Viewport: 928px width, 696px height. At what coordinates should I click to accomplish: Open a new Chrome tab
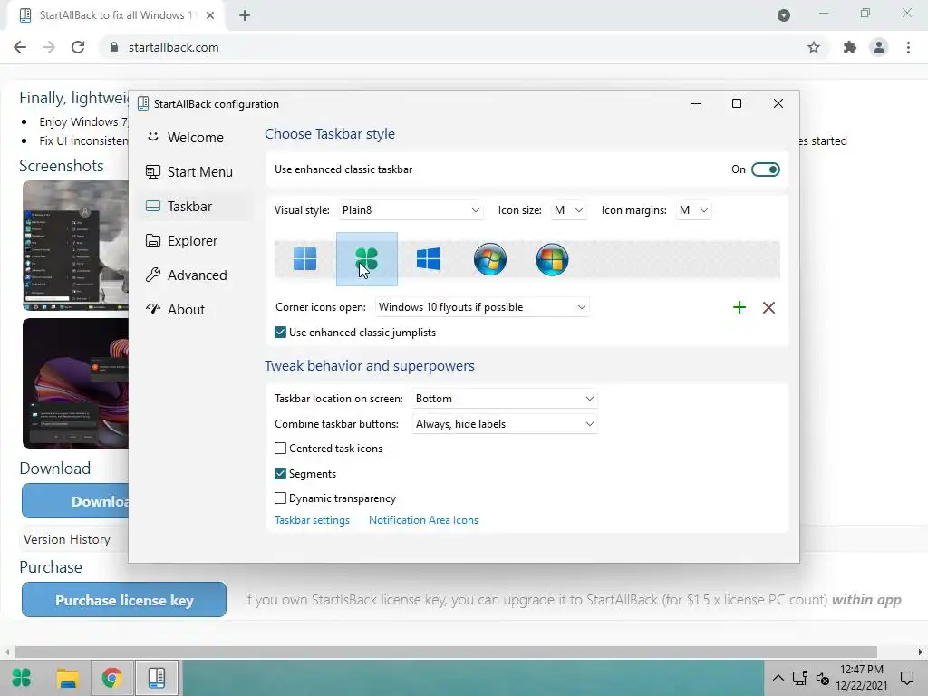pyautogui.click(x=245, y=16)
